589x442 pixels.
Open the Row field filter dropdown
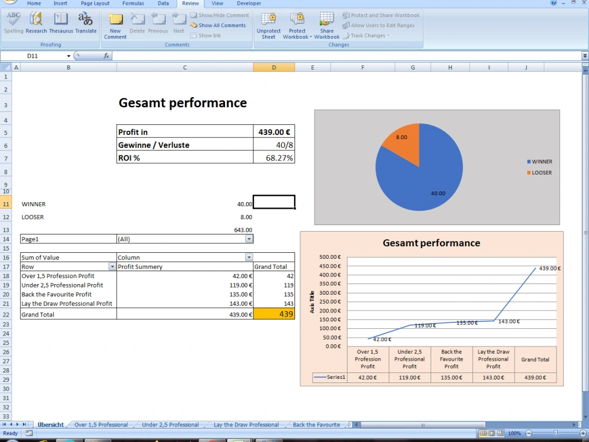point(112,266)
